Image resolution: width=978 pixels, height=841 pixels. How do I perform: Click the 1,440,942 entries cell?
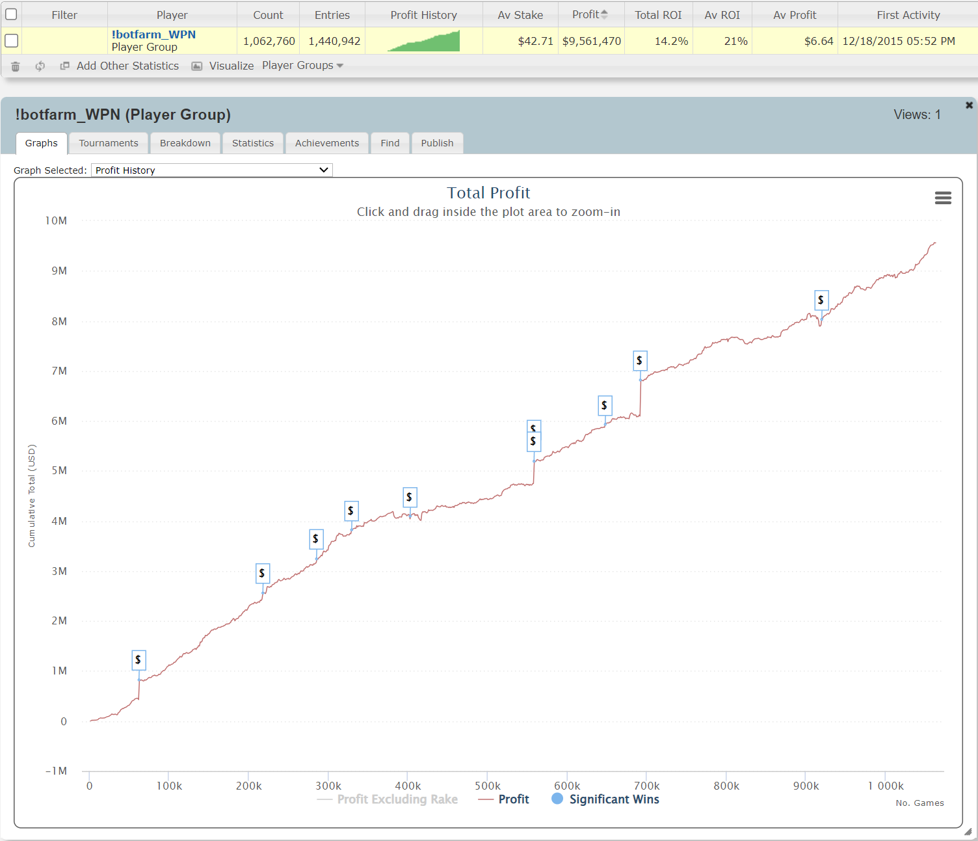tap(334, 41)
